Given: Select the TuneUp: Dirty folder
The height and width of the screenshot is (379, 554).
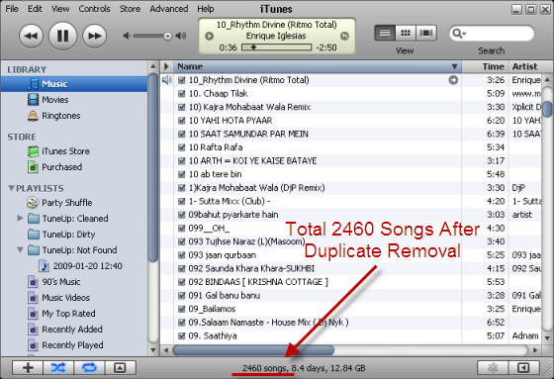Looking at the screenshot, I should click(x=74, y=235).
